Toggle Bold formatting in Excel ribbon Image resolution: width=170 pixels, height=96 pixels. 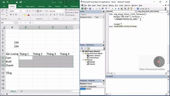point(11,15)
